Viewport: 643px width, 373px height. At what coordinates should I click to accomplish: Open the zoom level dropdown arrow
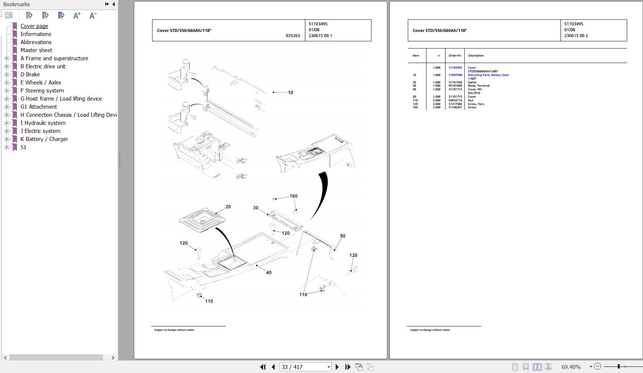pos(591,367)
